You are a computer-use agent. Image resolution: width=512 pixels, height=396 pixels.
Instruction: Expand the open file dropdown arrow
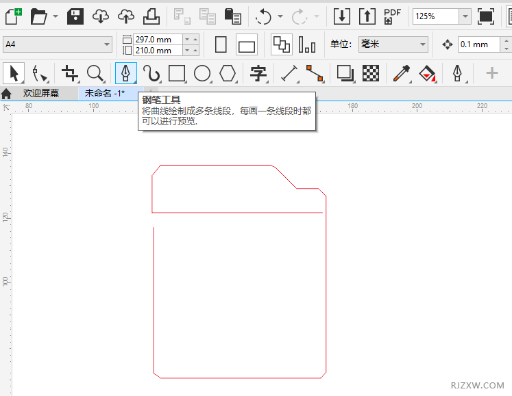pos(56,16)
